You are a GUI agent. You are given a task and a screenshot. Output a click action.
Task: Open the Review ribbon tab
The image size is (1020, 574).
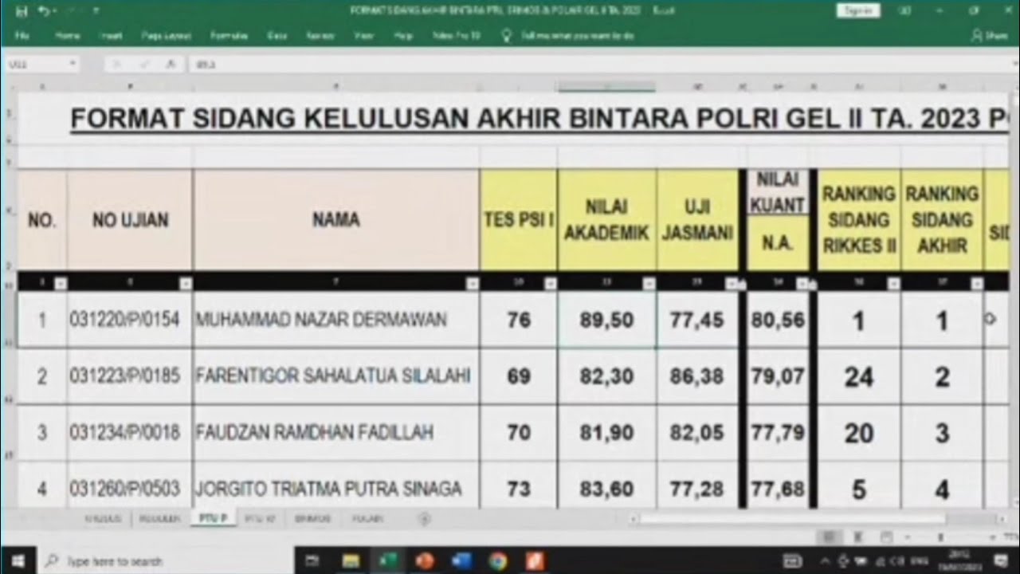coord(320,36)
